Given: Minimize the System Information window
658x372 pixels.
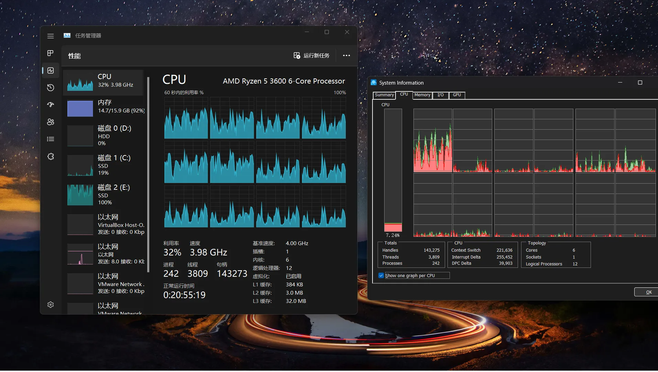Looking at the screenshot, I should click(x=620, y=83).
